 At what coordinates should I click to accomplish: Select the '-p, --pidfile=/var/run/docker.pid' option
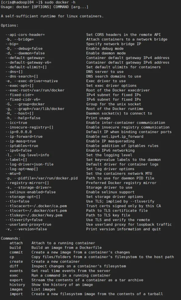coord(41,178)
